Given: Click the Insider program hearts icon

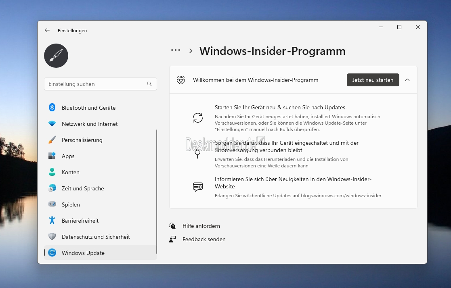Looking at the screenshot, I should (x=181, y=80).
